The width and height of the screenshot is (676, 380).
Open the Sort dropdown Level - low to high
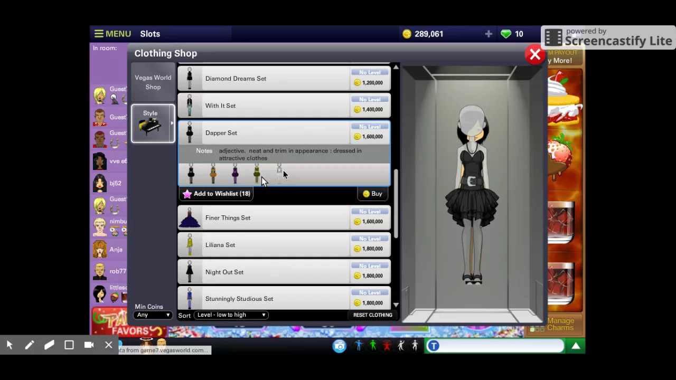click(x=231, y=315)
